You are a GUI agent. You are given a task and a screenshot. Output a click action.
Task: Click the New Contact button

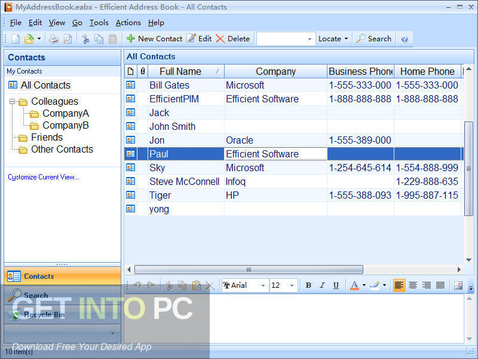click(154, 39)
